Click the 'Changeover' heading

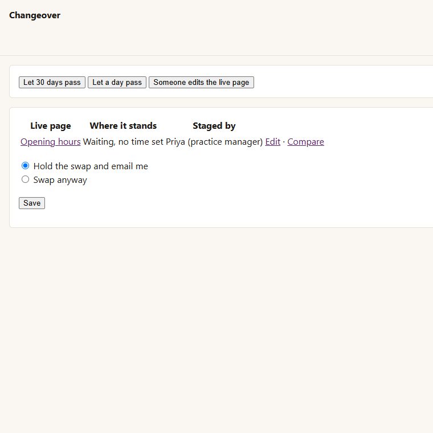click(35, 15)
